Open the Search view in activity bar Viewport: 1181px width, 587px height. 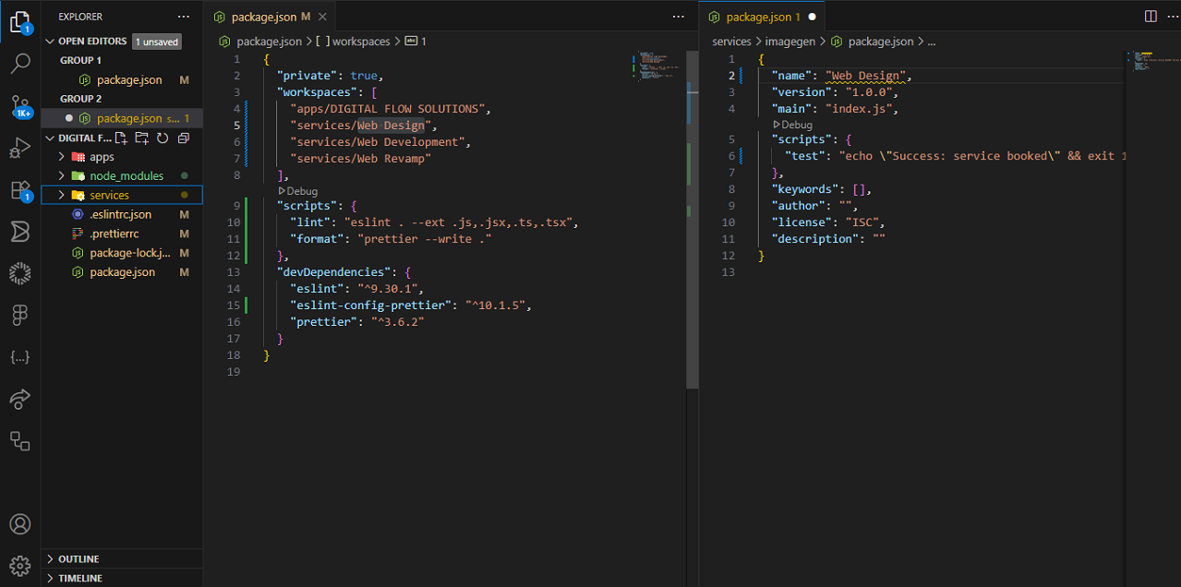tap(20, 64)
